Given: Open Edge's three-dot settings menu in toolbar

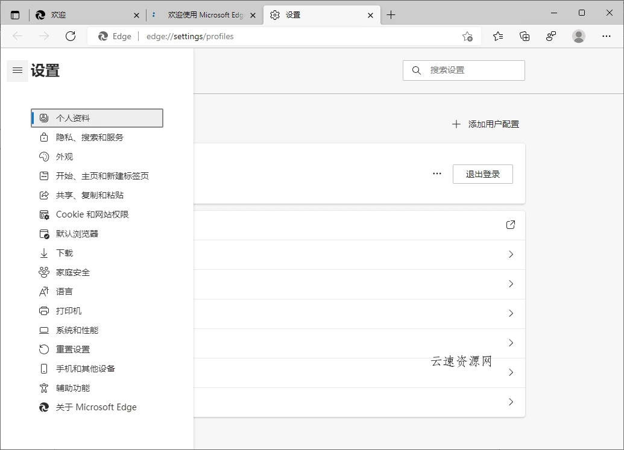Looking at the screenshot, I should [606, 36].
